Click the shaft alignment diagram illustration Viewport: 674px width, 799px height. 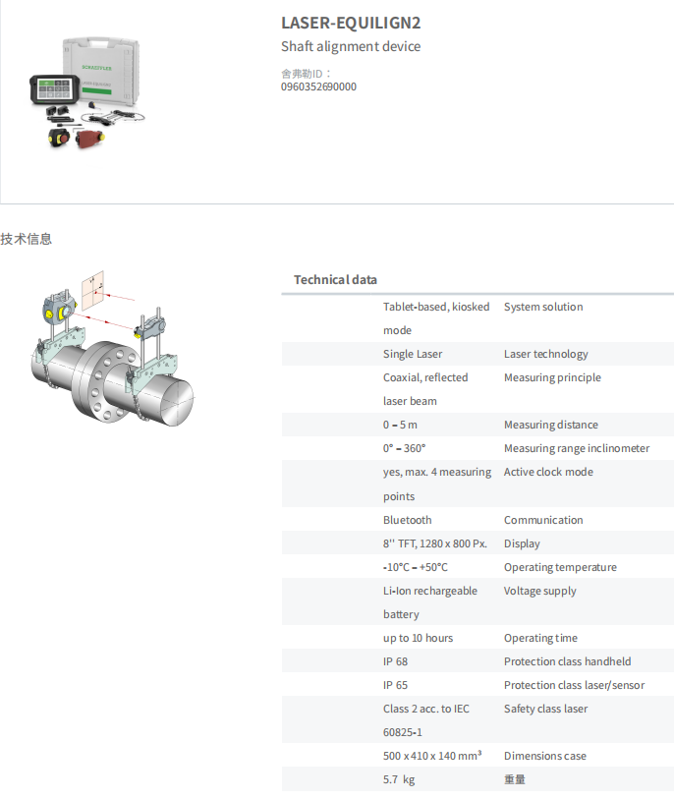point(112,349)
